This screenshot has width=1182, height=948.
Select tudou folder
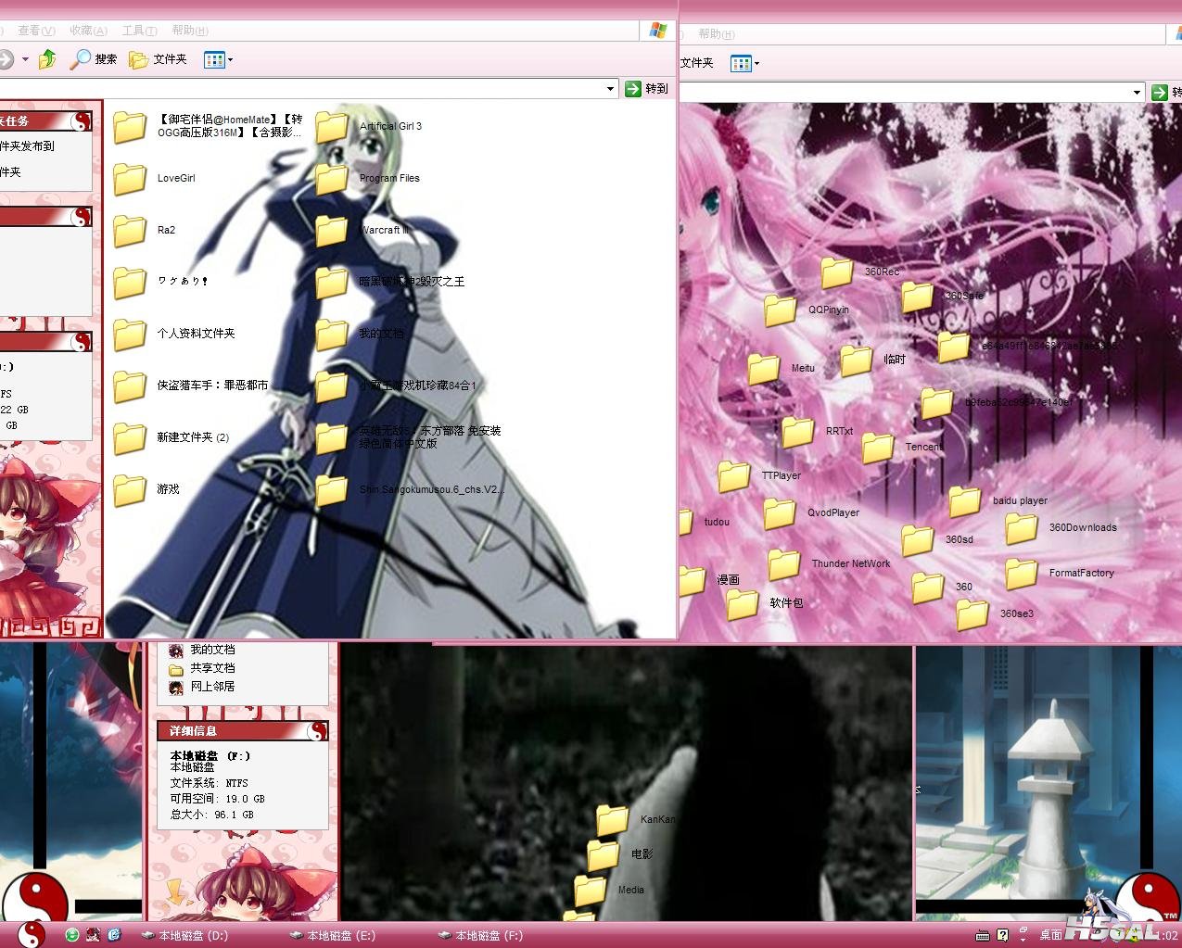(x=705, y=522)
